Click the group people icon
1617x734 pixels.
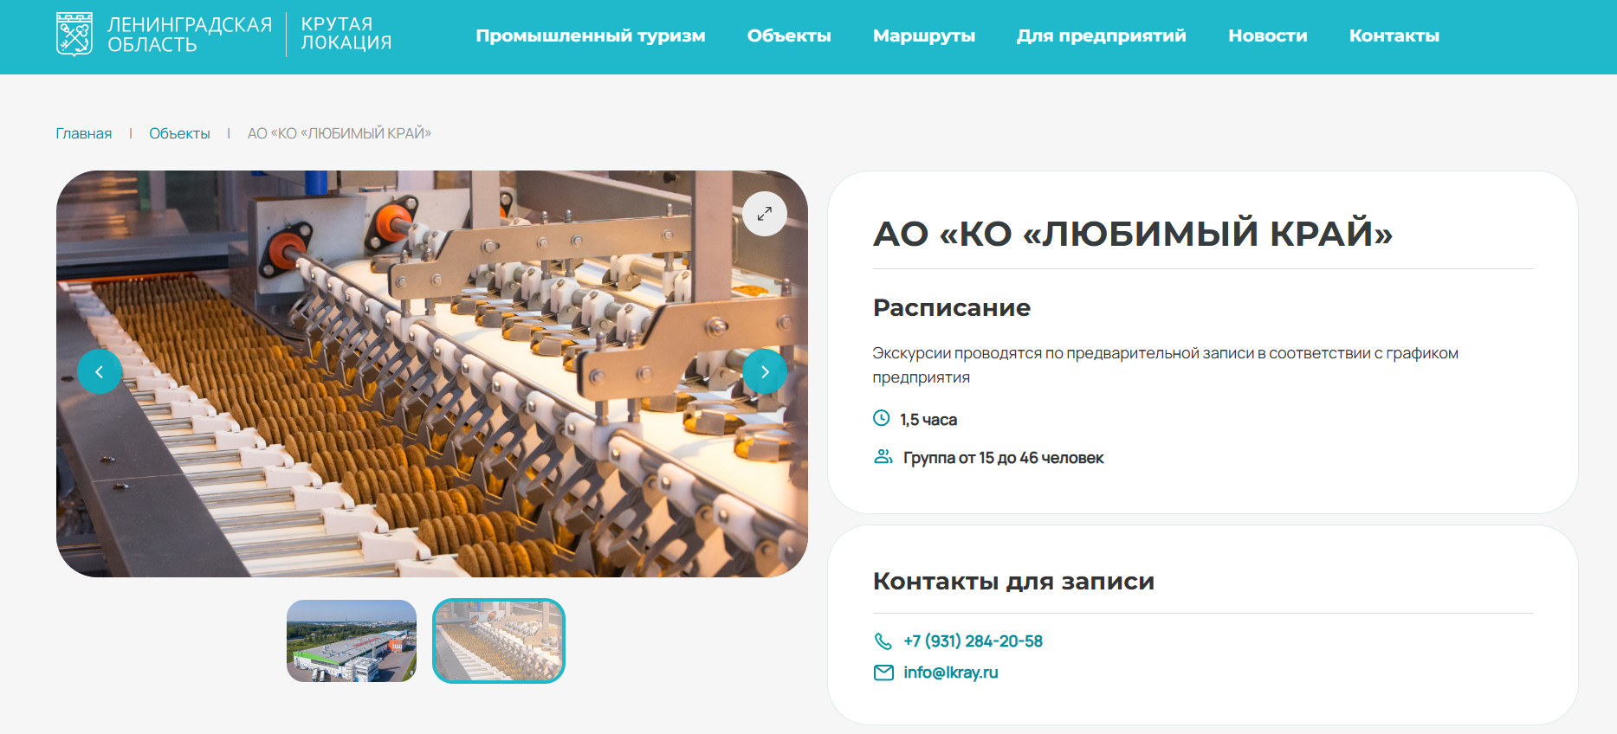click(883, 457)
